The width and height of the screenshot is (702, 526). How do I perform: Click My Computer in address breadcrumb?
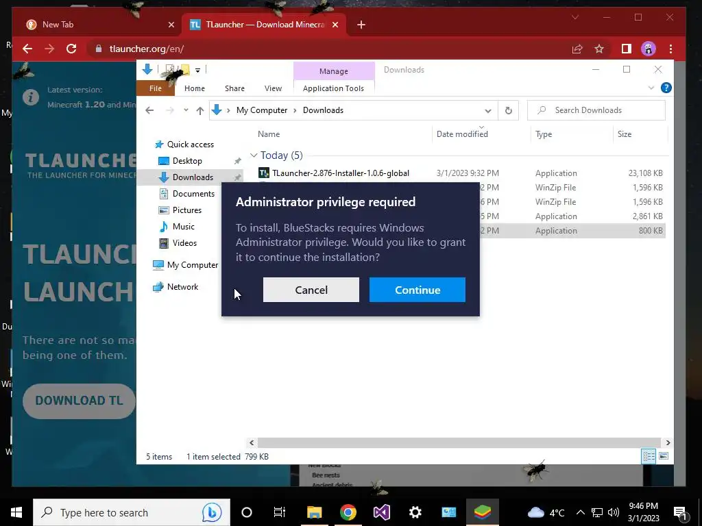coord(262,110)
